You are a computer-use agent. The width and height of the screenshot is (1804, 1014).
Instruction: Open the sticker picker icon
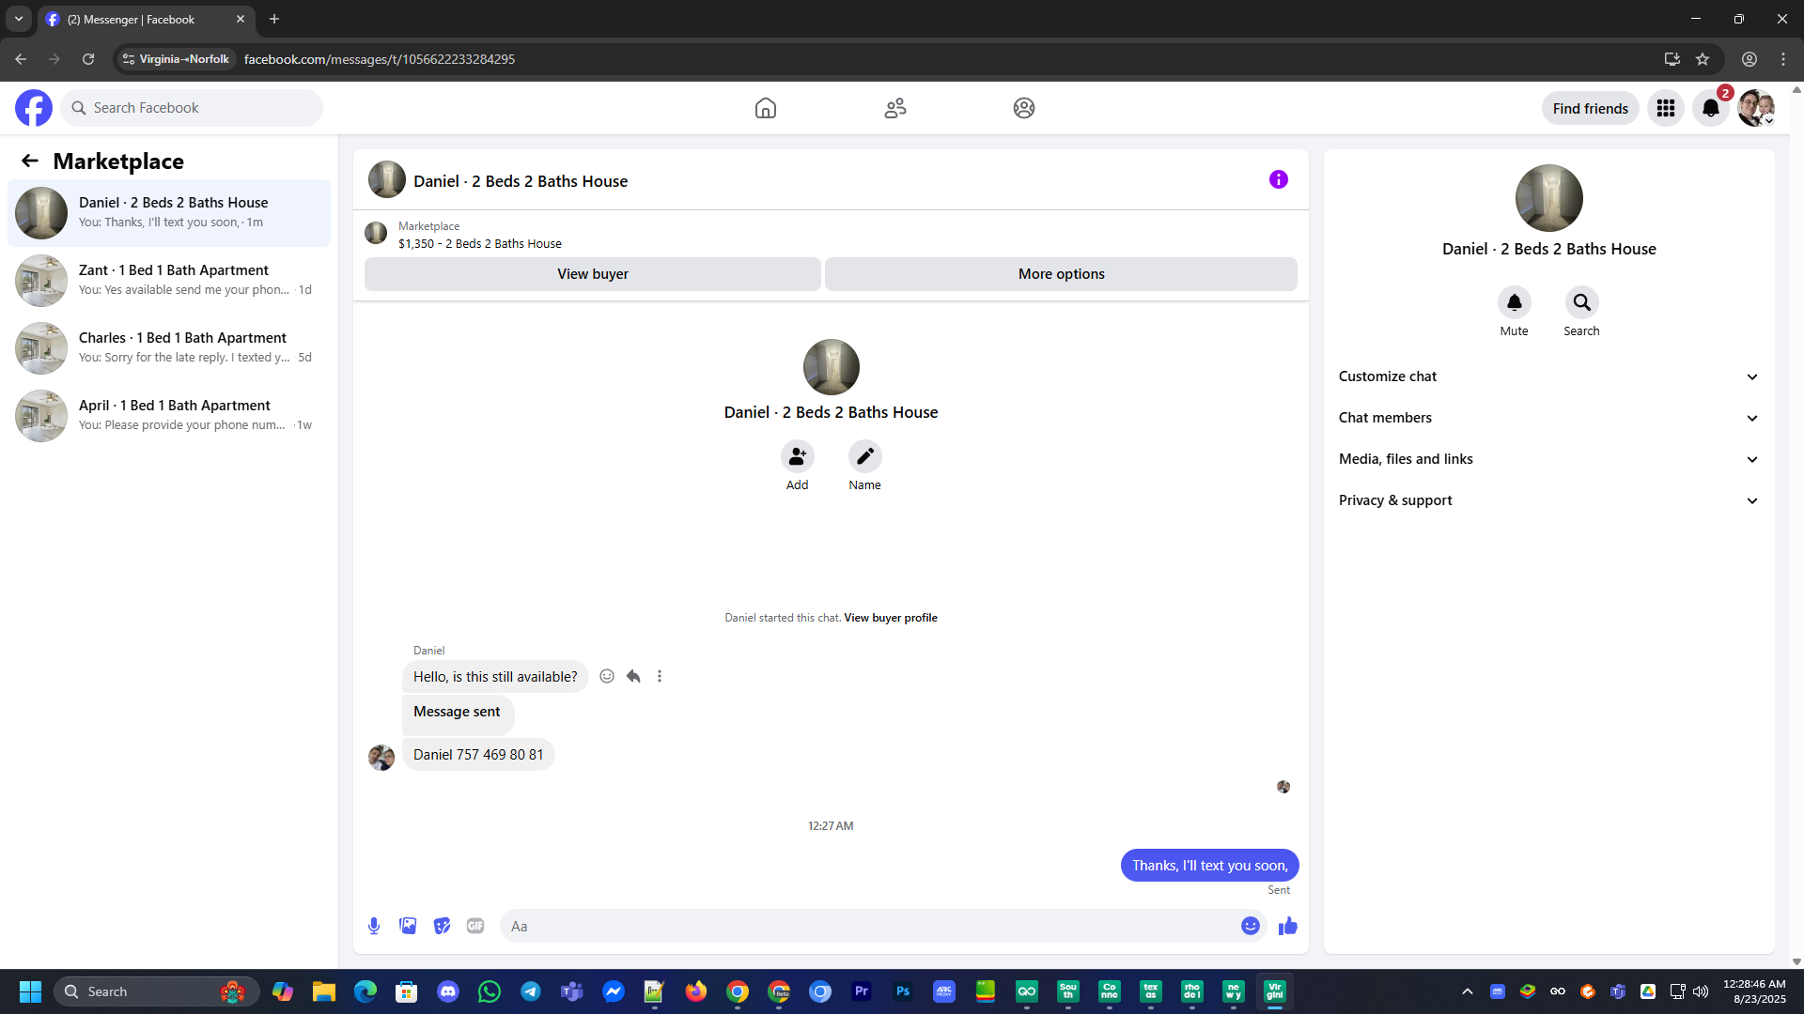pos(442,926)
